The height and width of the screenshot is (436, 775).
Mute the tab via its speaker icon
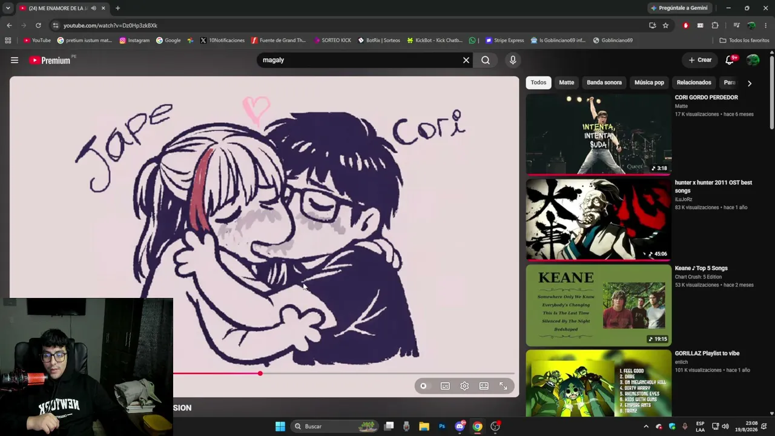click(93, 8)
